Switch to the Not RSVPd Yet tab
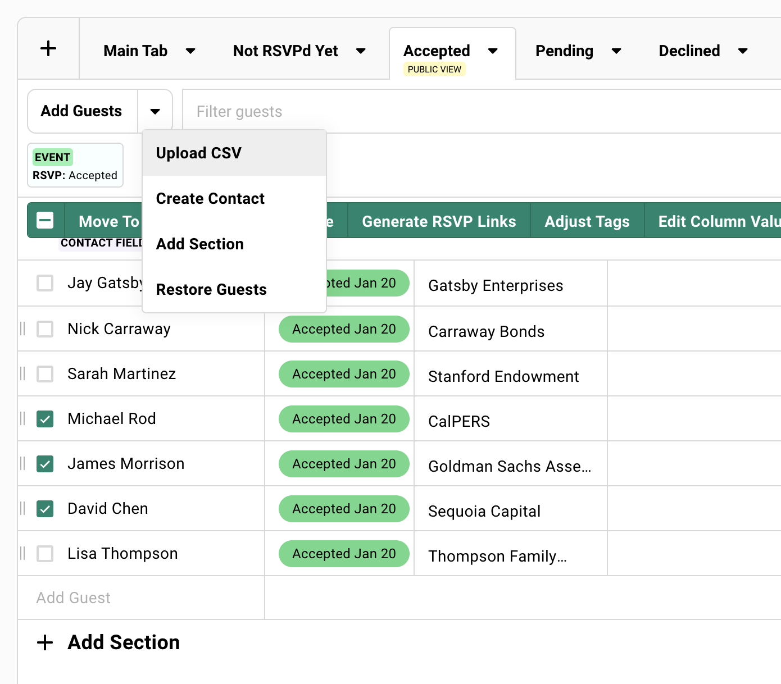This screenshot has height=684, width=781. click(x=285, y=51)
